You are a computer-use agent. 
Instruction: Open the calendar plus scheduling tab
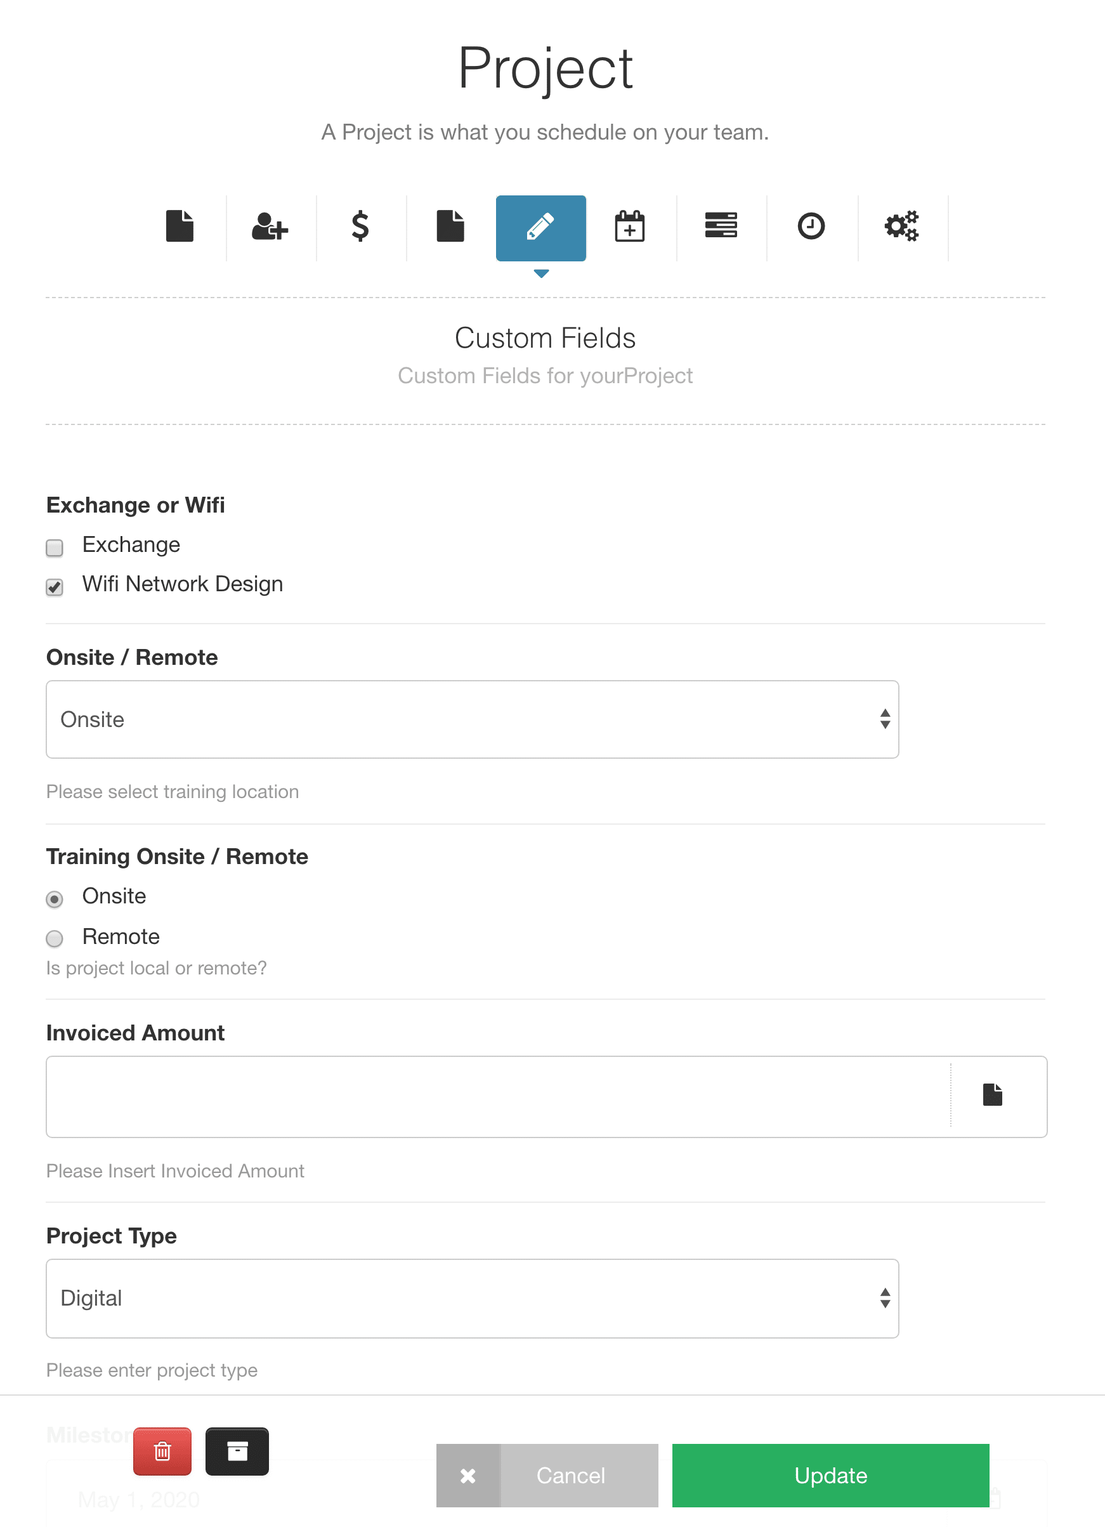pyautogui.click(x=631, y=227)
